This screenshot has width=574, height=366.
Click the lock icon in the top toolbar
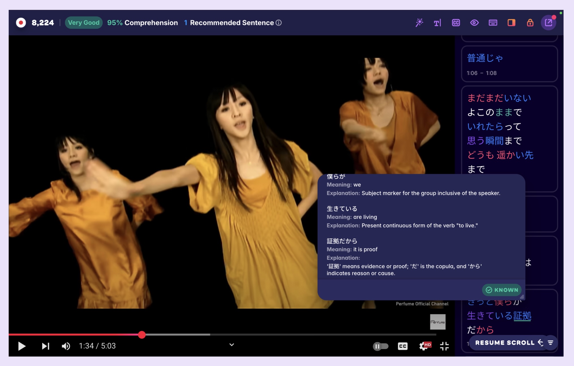[x=530, y=23]
